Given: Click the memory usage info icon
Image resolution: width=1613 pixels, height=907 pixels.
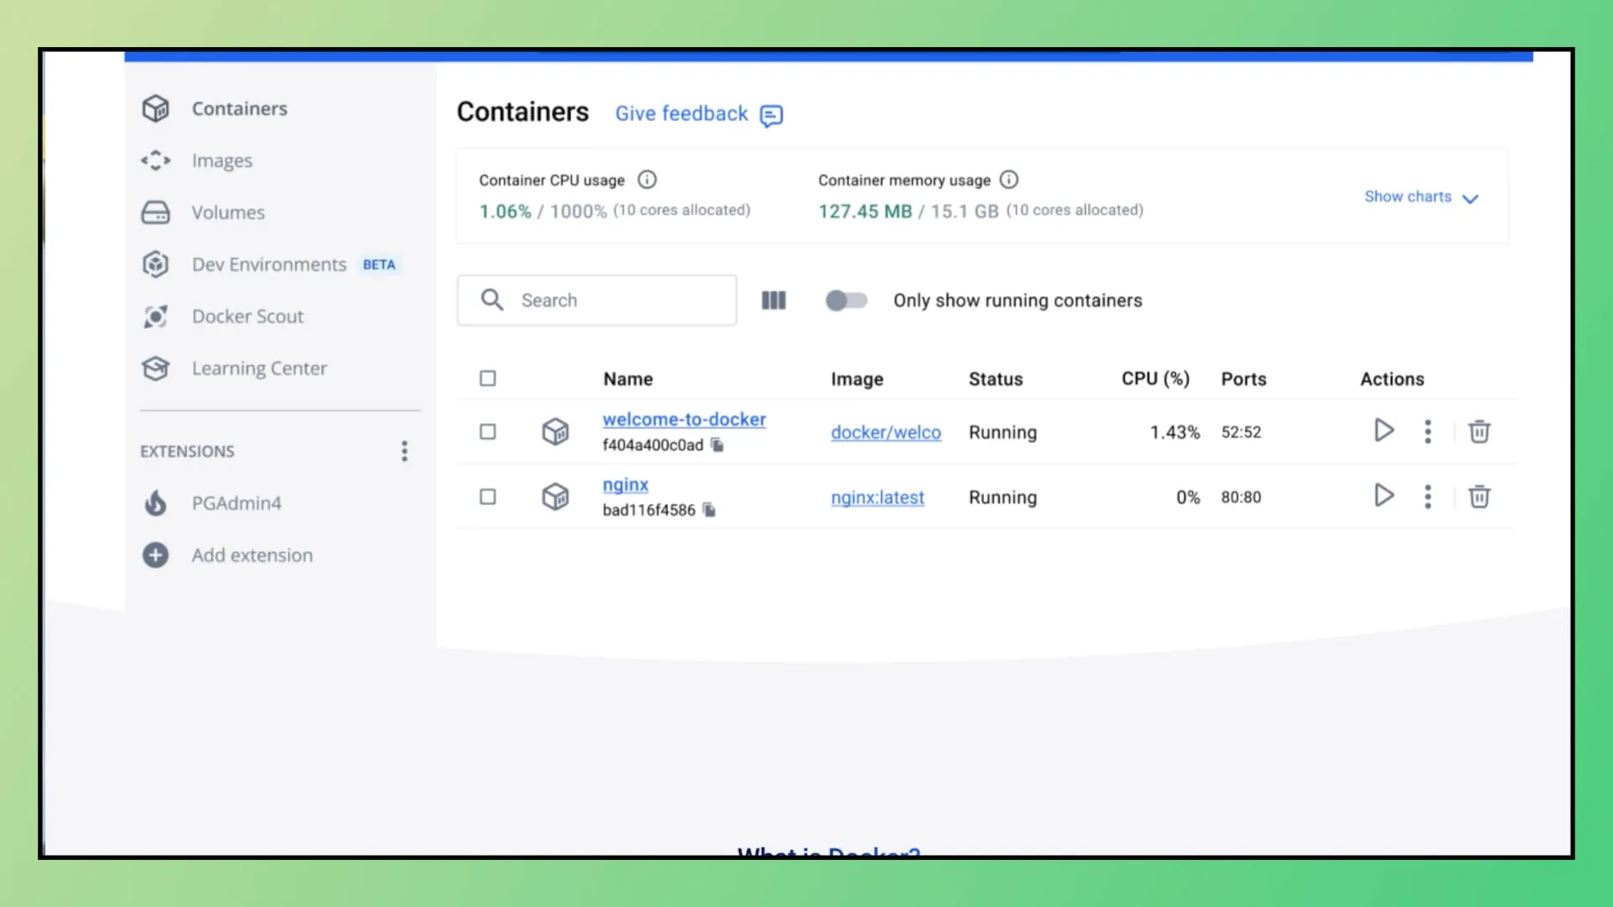Looking at the screenshot, I should pyautogui.click(x=1009, y=180).
